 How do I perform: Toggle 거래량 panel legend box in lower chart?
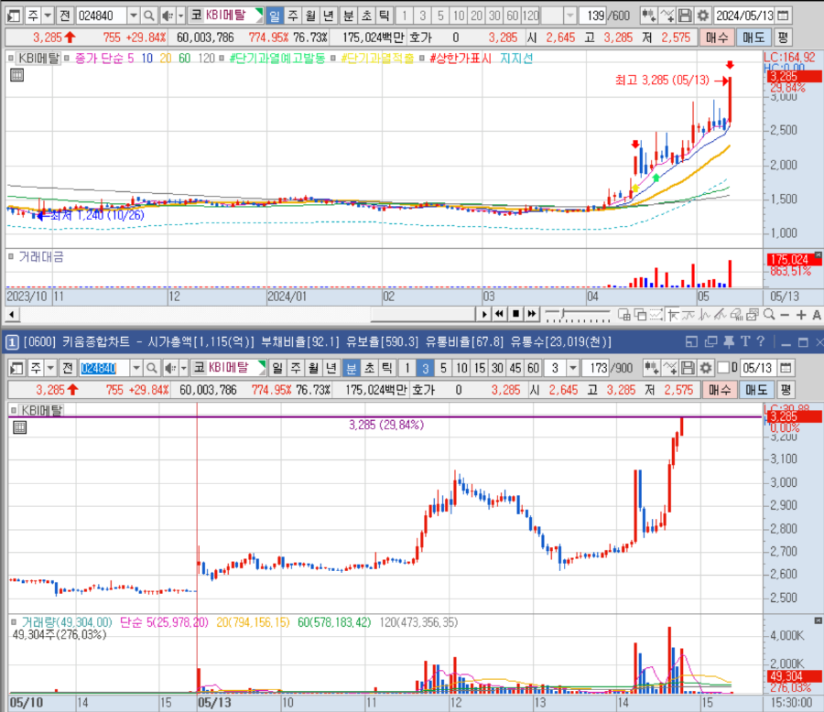[14, 622]
